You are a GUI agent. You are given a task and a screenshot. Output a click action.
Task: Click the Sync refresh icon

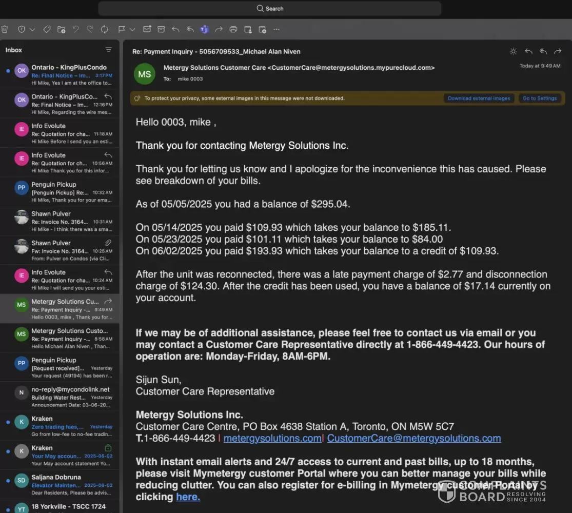104,29
